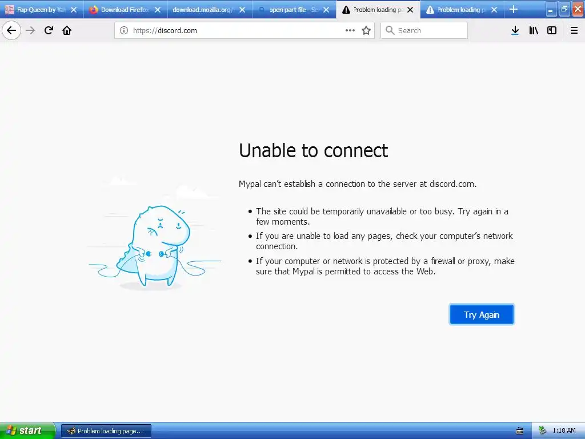This screenshot has height=439, width=585.
Task: Click the 1:18 AM clock
Action: point(564,431)
